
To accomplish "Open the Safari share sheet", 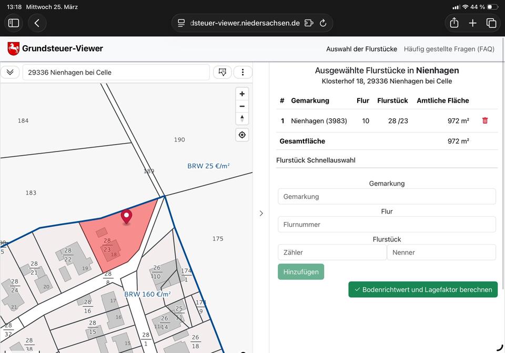I will [x=454, y=23].
